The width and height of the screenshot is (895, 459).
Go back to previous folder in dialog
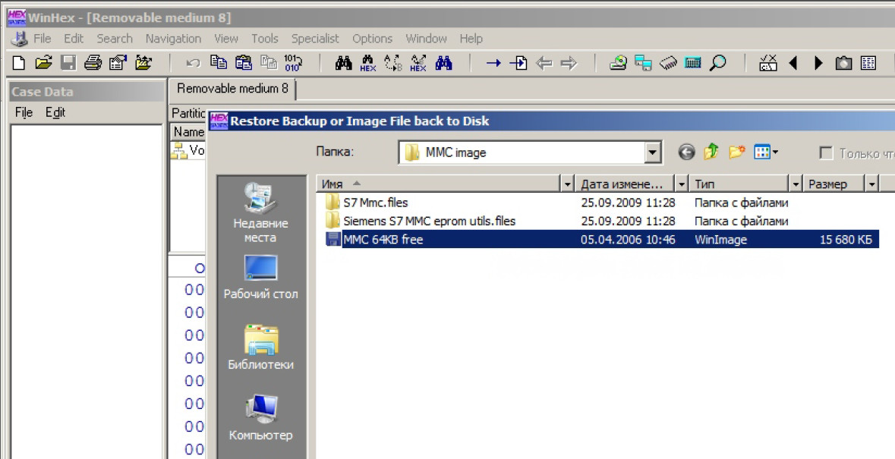(687, 152)
